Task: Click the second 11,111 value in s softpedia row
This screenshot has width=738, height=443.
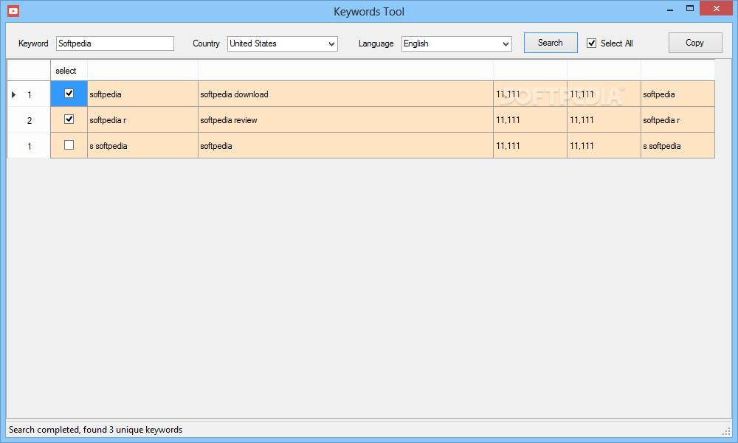Action: 604,146
